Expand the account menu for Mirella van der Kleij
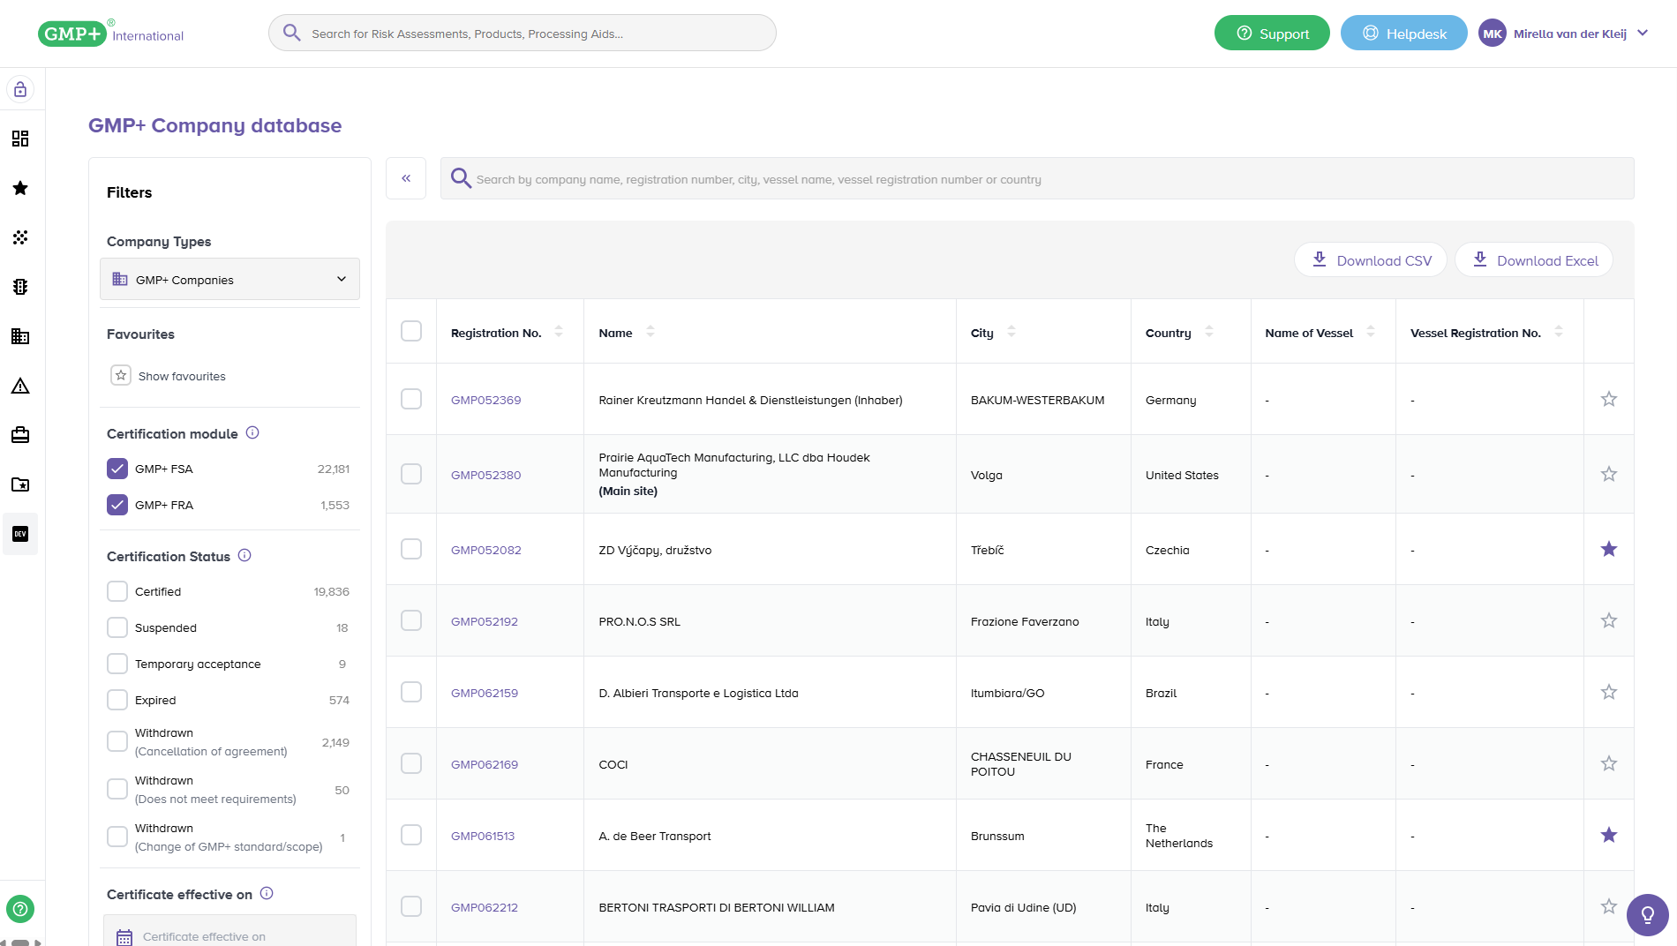The image size is (1677, 946). click(1643, 33)
